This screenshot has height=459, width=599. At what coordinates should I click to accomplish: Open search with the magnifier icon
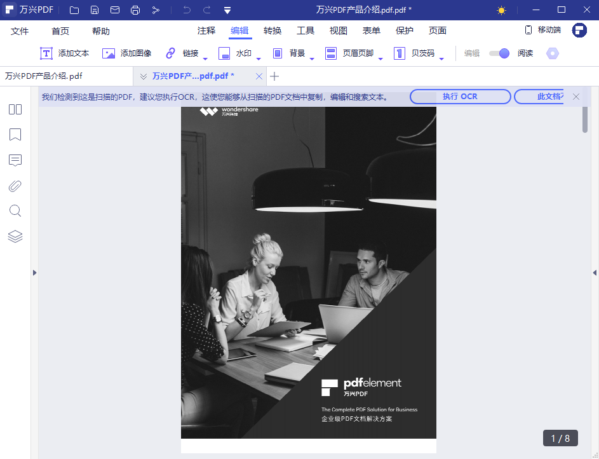pos(15,210)
